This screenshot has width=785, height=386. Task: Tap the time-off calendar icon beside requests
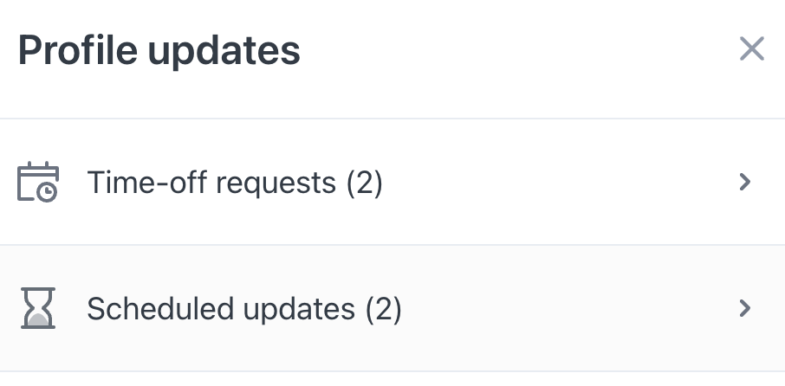click(38, 182)
